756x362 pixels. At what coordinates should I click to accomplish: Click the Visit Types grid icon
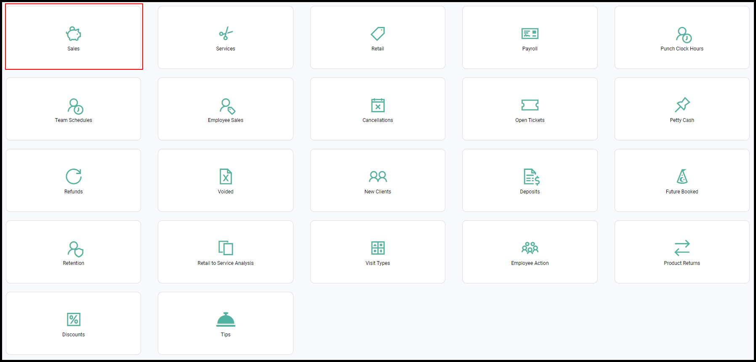[378, 248]
